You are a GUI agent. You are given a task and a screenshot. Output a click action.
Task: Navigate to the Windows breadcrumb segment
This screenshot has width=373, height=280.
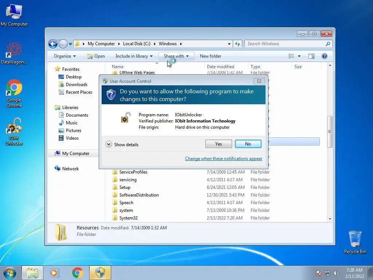(168, 44)
